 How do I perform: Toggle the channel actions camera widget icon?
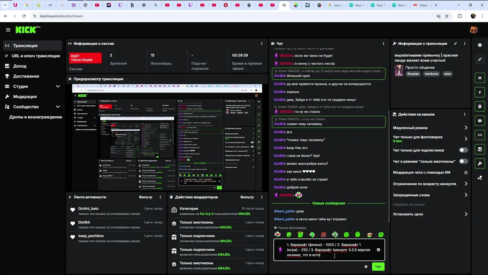tap(480, 149)
